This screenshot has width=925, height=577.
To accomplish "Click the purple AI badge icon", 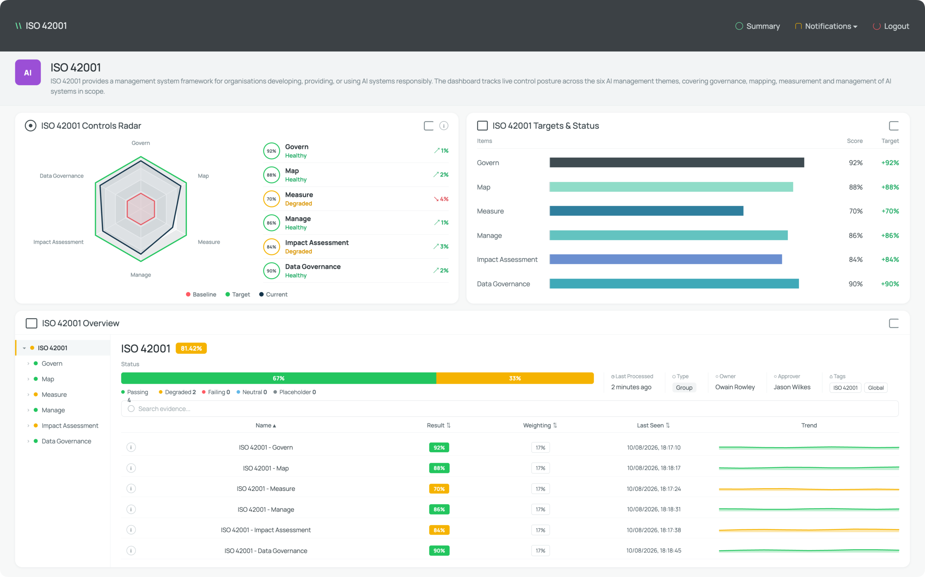I will (x=28, y=73).
